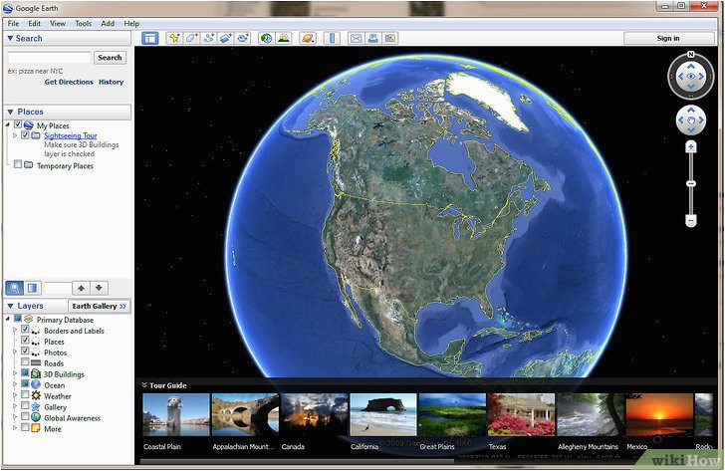Click the Print icon in the toolbar
The height and width of the screenshot is (471, 725).
372,39
